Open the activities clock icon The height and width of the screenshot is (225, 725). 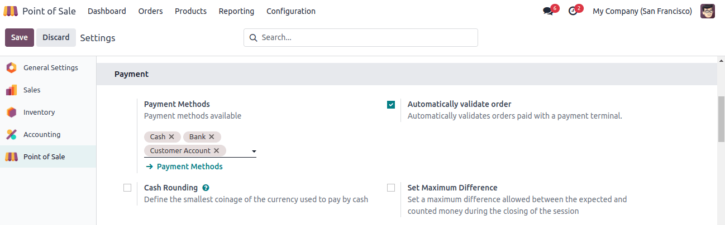573,11
